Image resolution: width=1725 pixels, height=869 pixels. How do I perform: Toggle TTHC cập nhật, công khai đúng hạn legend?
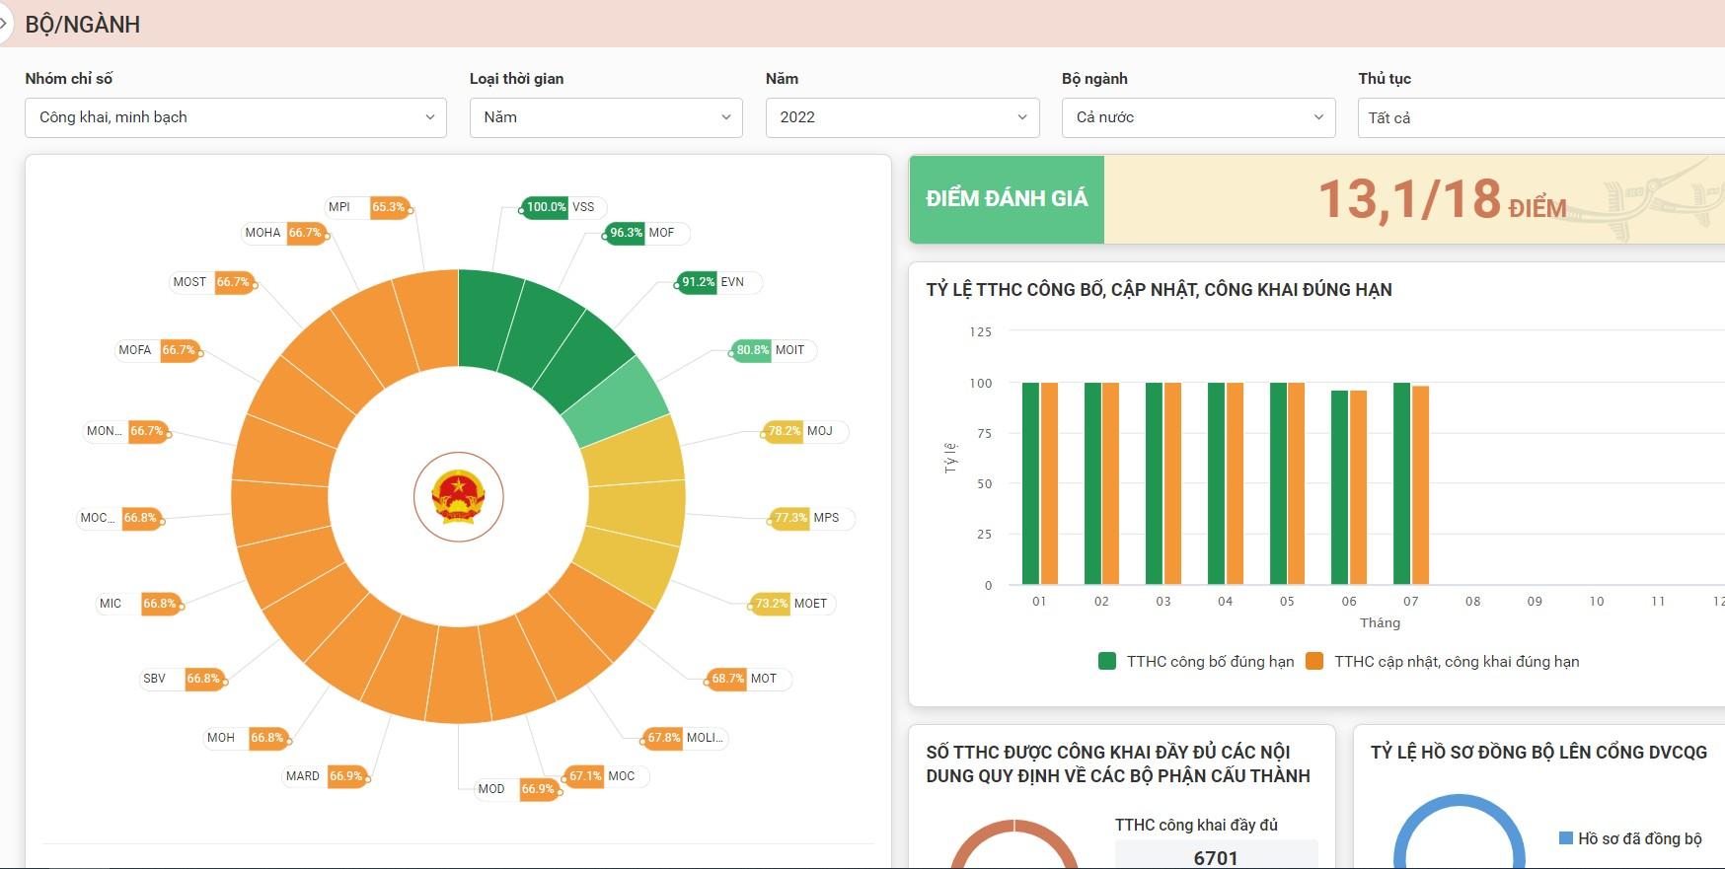[x=1442, y=661]
